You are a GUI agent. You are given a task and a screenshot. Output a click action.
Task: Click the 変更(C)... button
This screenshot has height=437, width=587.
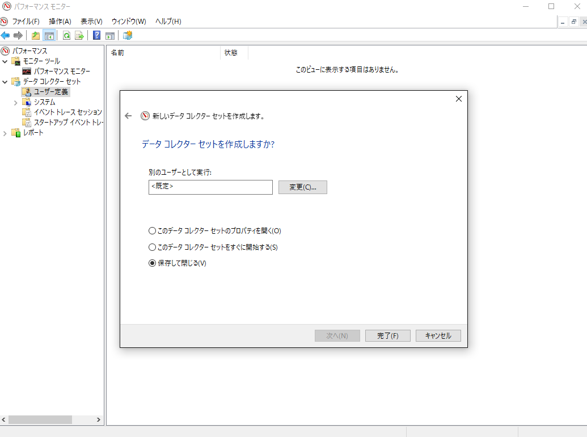(303, 187)
